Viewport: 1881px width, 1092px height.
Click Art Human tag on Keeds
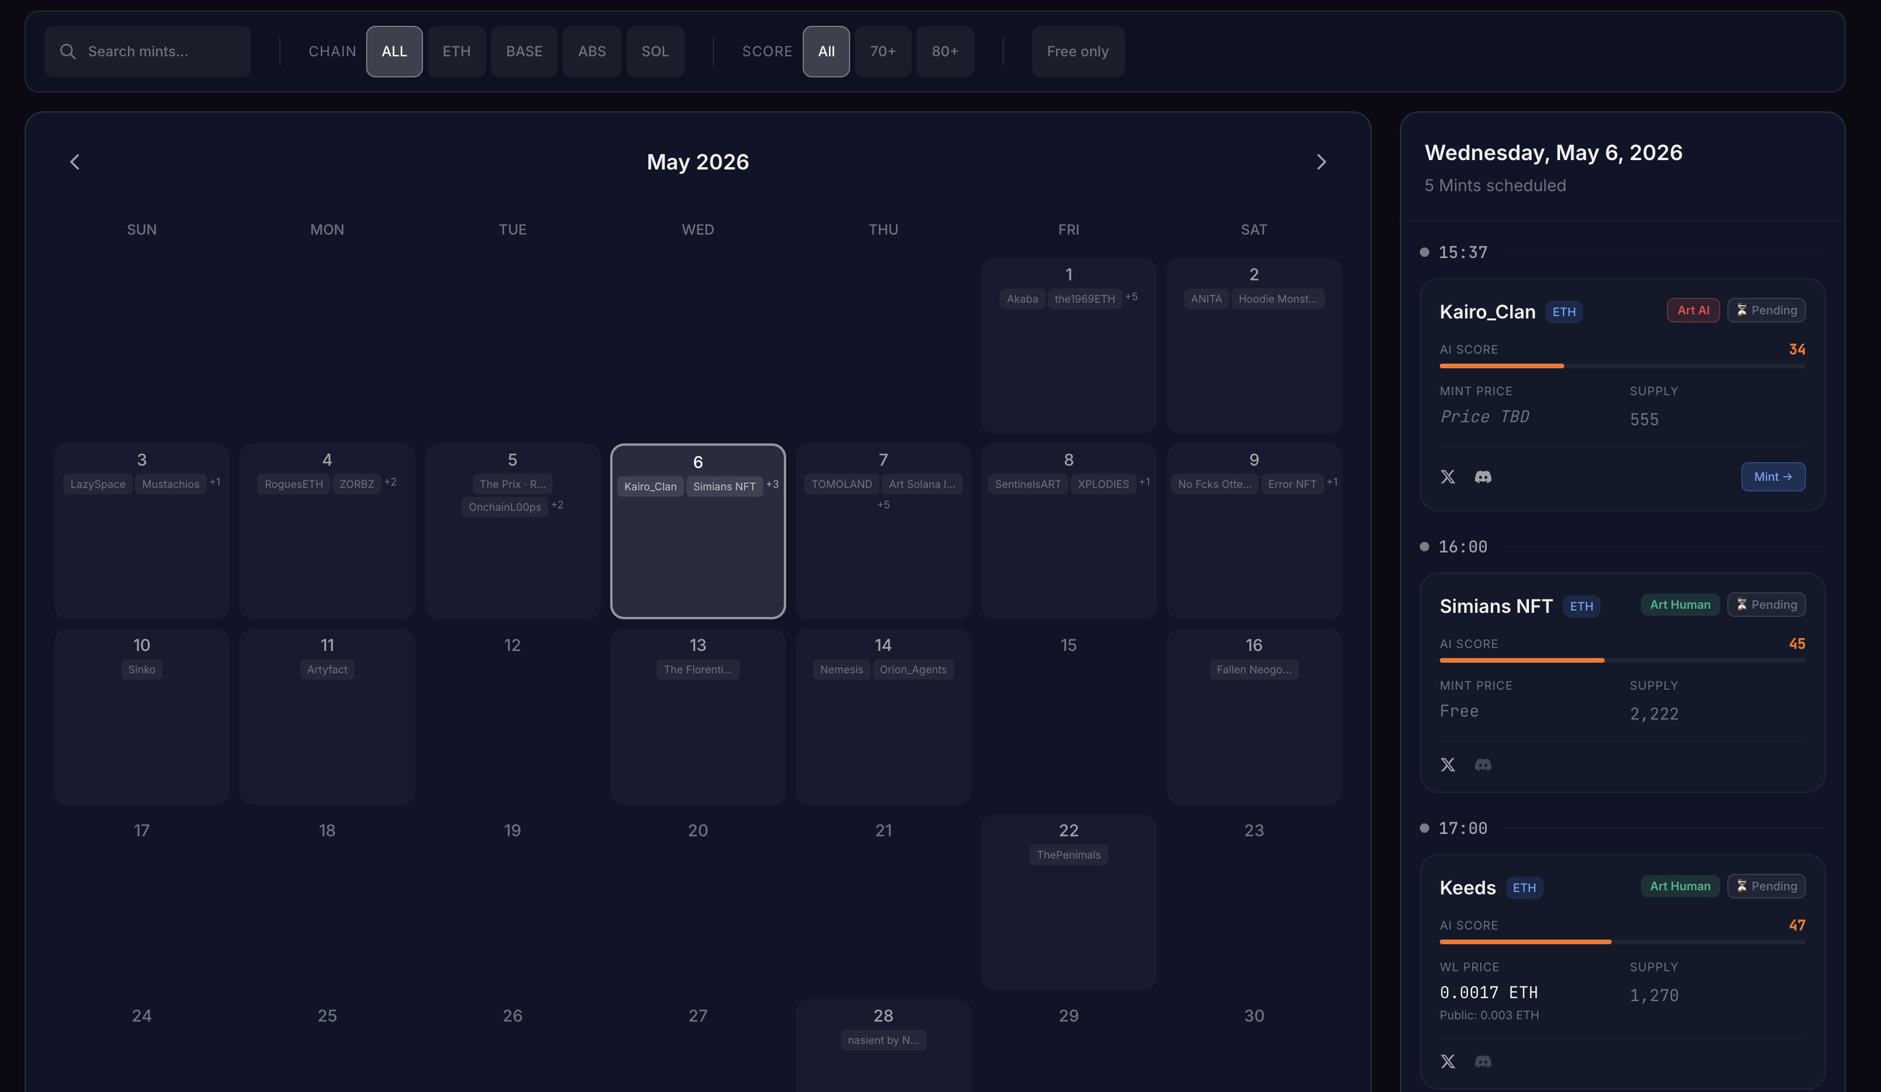1680,886
